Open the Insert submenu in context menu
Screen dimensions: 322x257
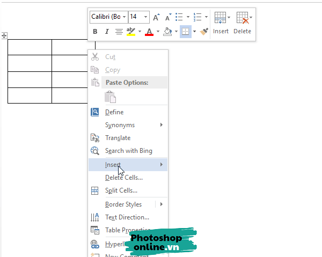click(128, 165)
